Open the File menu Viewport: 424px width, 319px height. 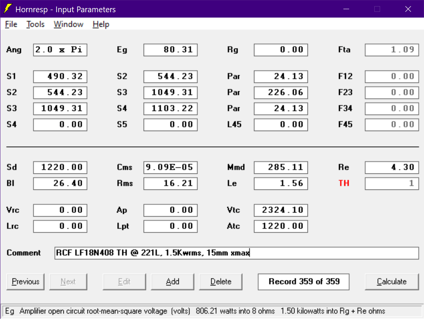click(11, 24)
